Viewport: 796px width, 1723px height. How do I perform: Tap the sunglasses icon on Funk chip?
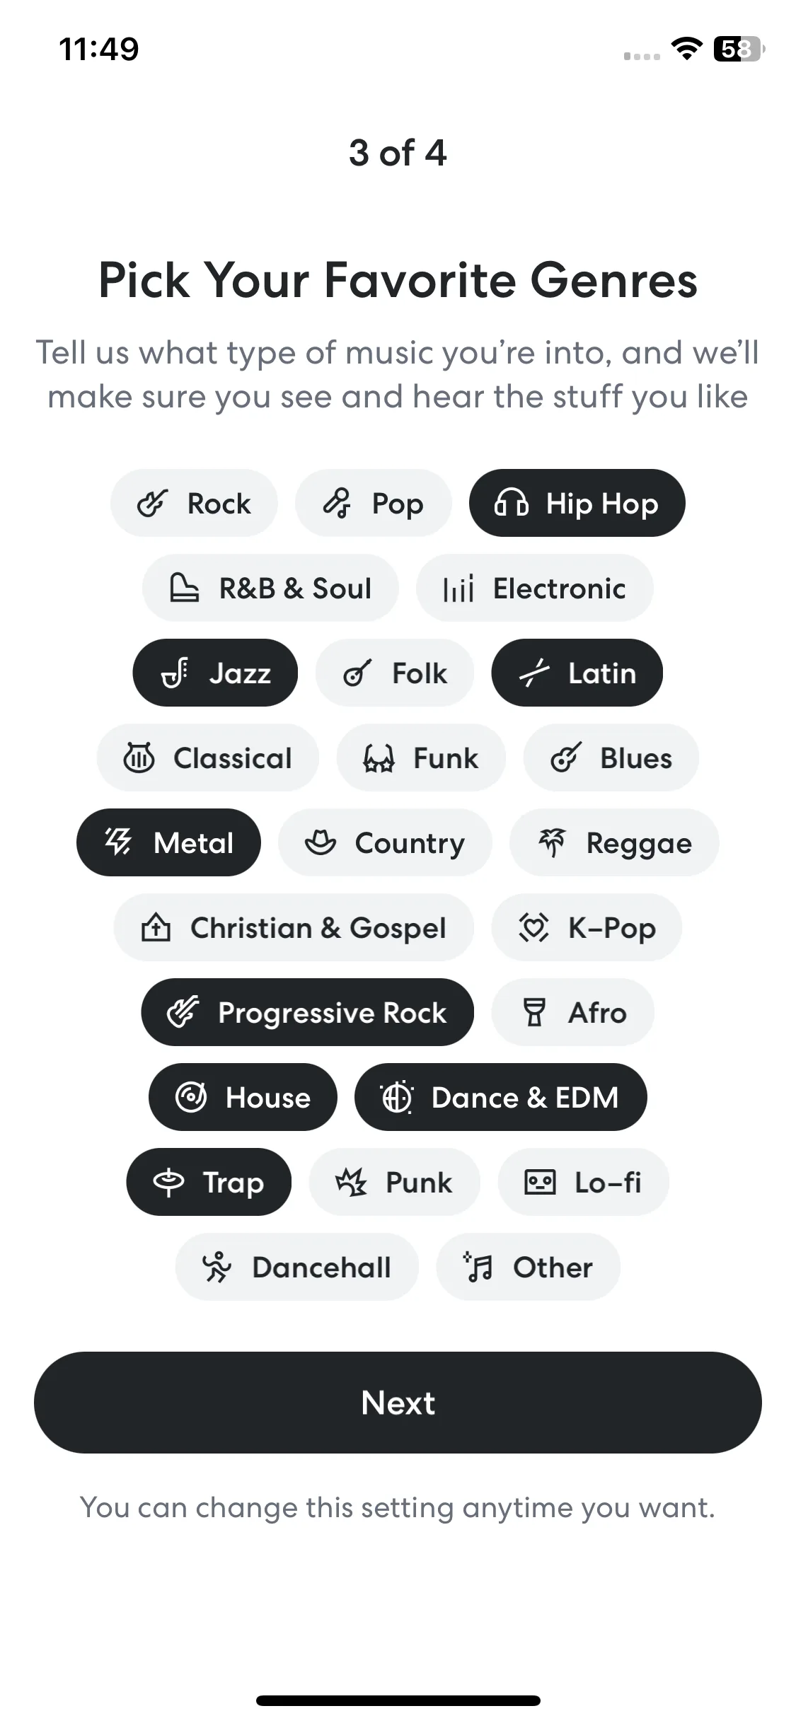coord(379,758)
